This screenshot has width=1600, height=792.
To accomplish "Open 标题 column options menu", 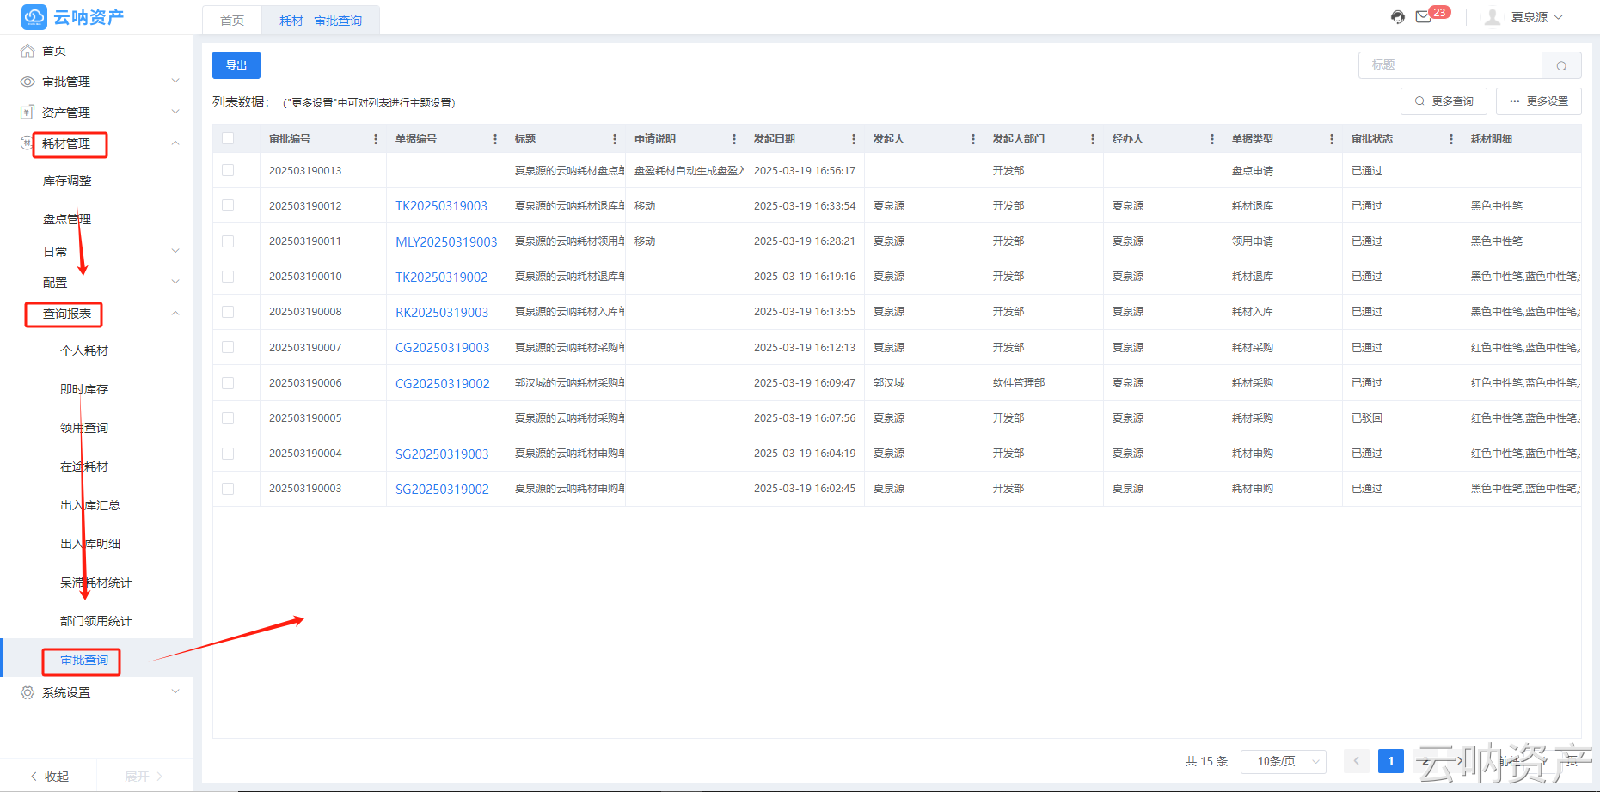I will pos(615,139).
